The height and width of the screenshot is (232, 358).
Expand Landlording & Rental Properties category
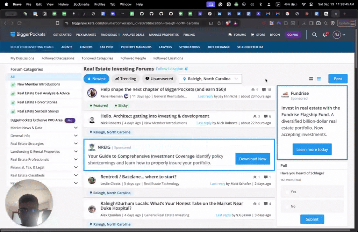(76, 152)
